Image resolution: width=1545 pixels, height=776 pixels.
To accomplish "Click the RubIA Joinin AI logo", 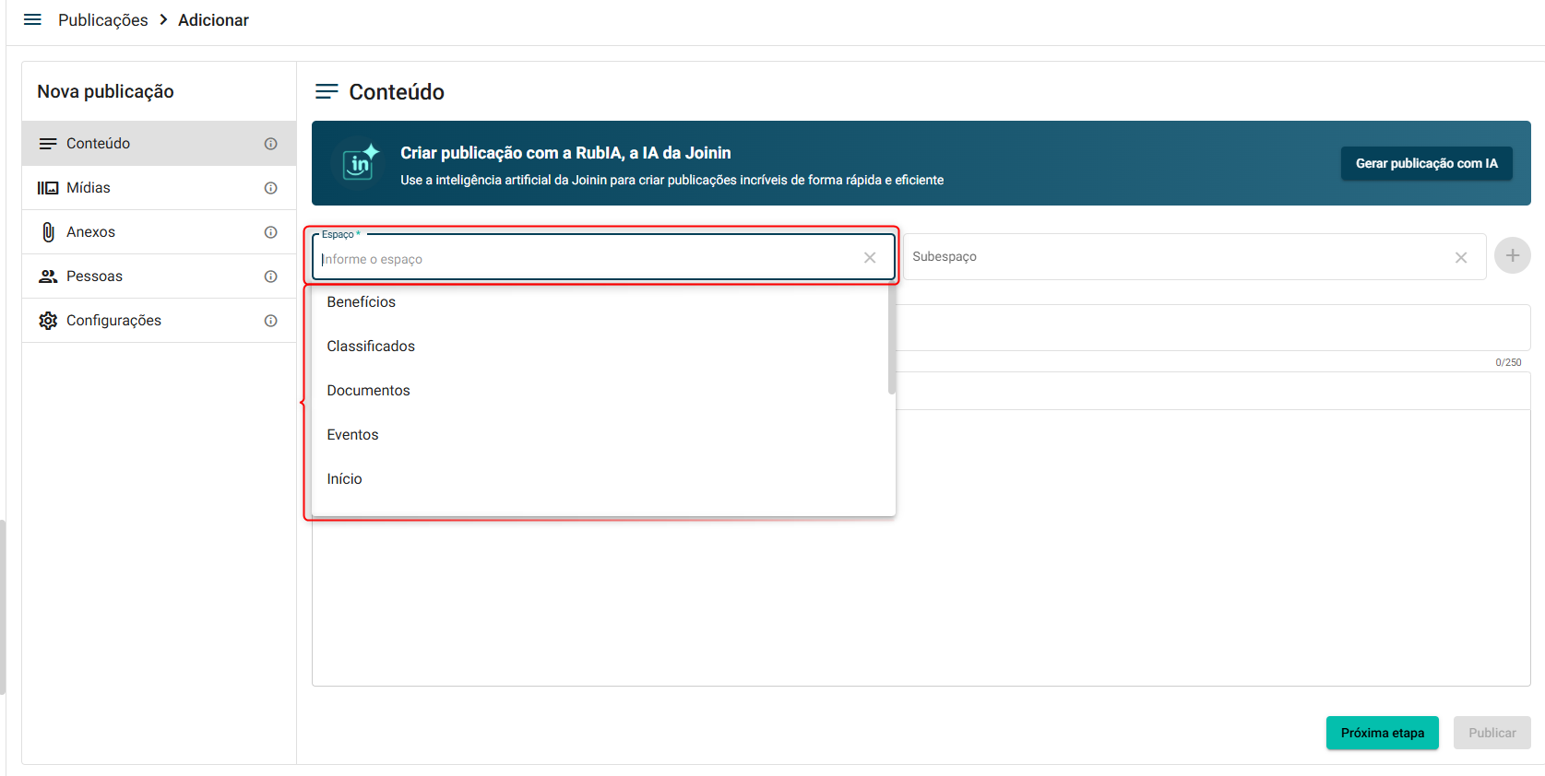I will click(x=361, y=162).
